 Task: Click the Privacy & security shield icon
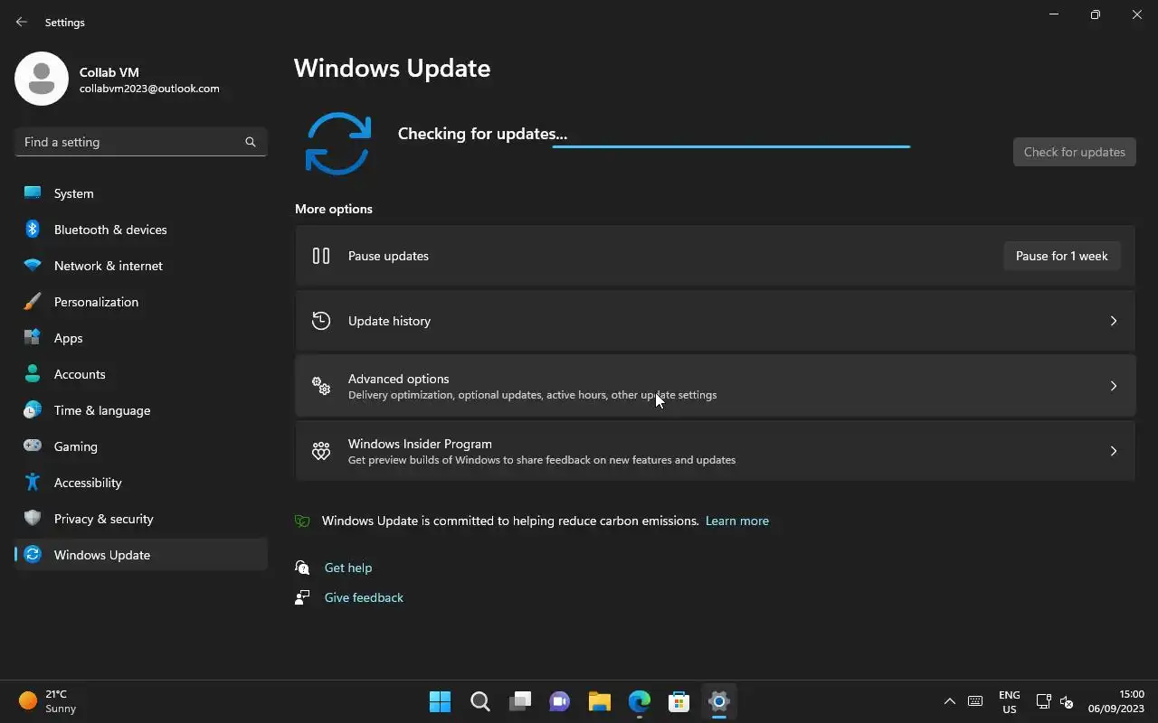tap(33, 518)
